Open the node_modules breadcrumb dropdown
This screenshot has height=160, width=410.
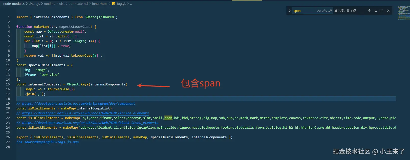tap(14, 4)
